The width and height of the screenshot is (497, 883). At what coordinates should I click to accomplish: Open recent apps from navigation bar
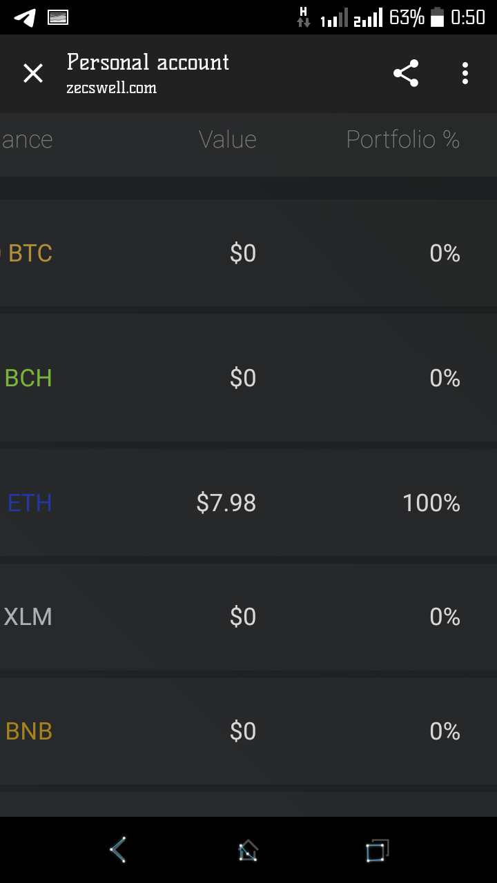[378, 850]
